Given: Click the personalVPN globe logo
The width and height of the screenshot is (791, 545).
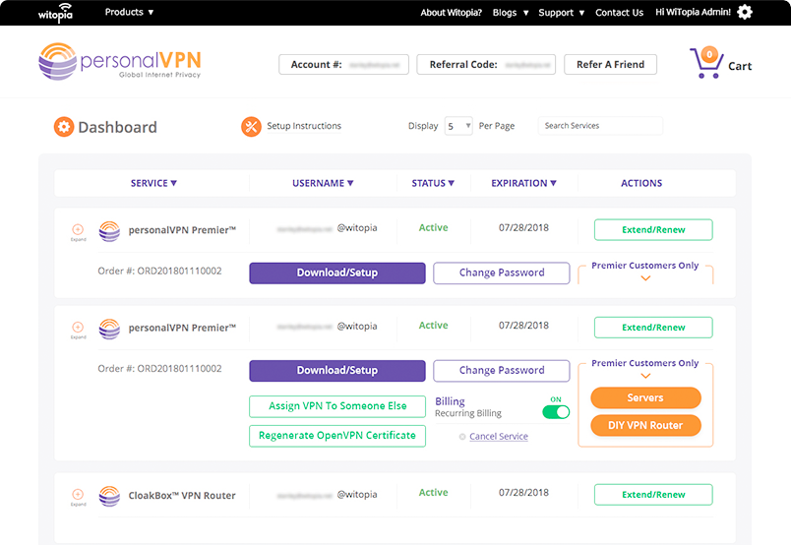Looking at the screenshot, I should pos(58,62).
